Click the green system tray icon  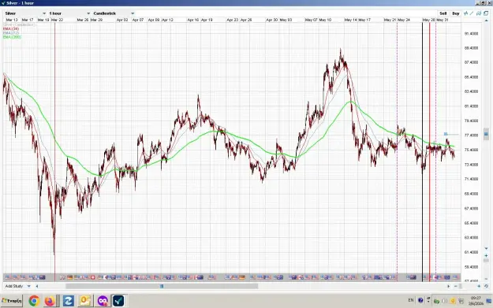pos(436,302)
